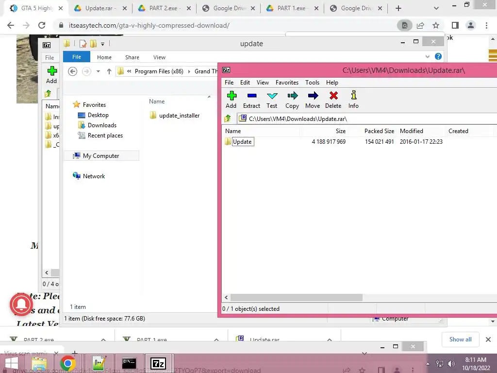Open the 7-Zip Edit menu

(x=245, y=83)
